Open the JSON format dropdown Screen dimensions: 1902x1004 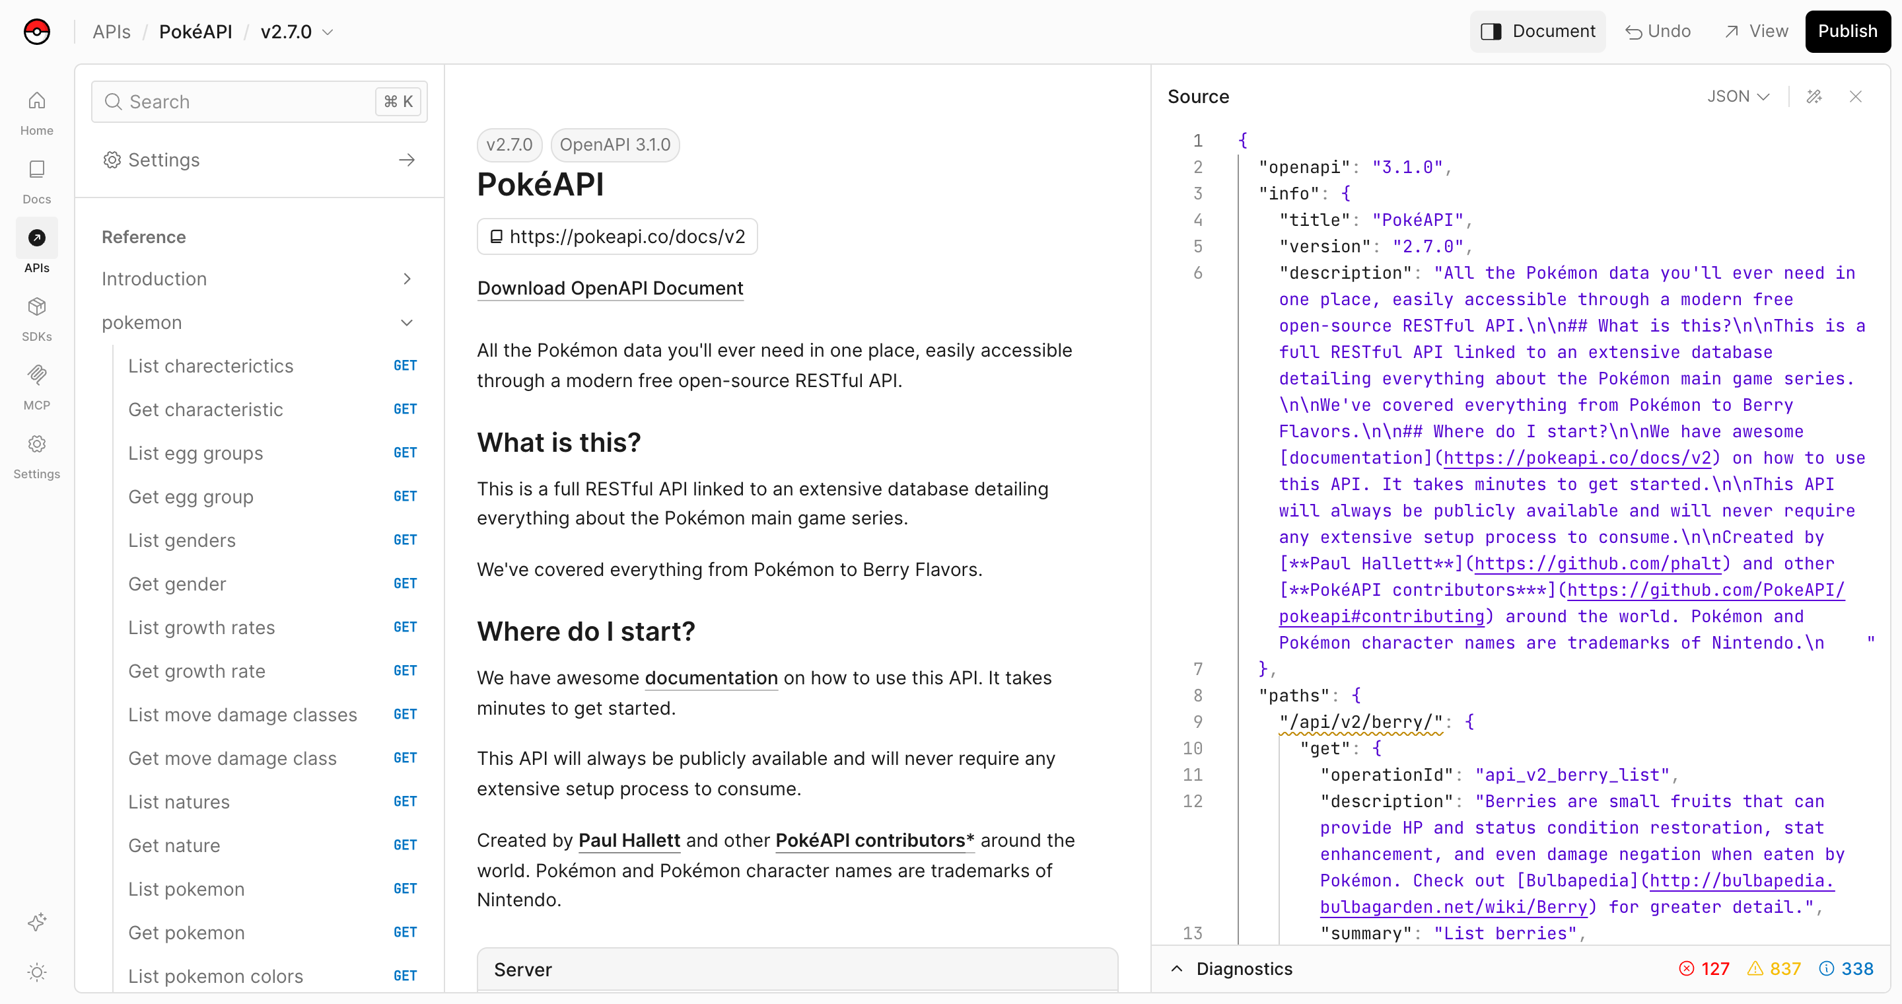(x=1738, y=96)
